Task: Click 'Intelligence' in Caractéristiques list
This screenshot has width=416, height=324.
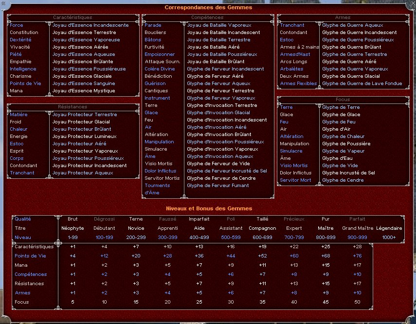Action: 23,69
